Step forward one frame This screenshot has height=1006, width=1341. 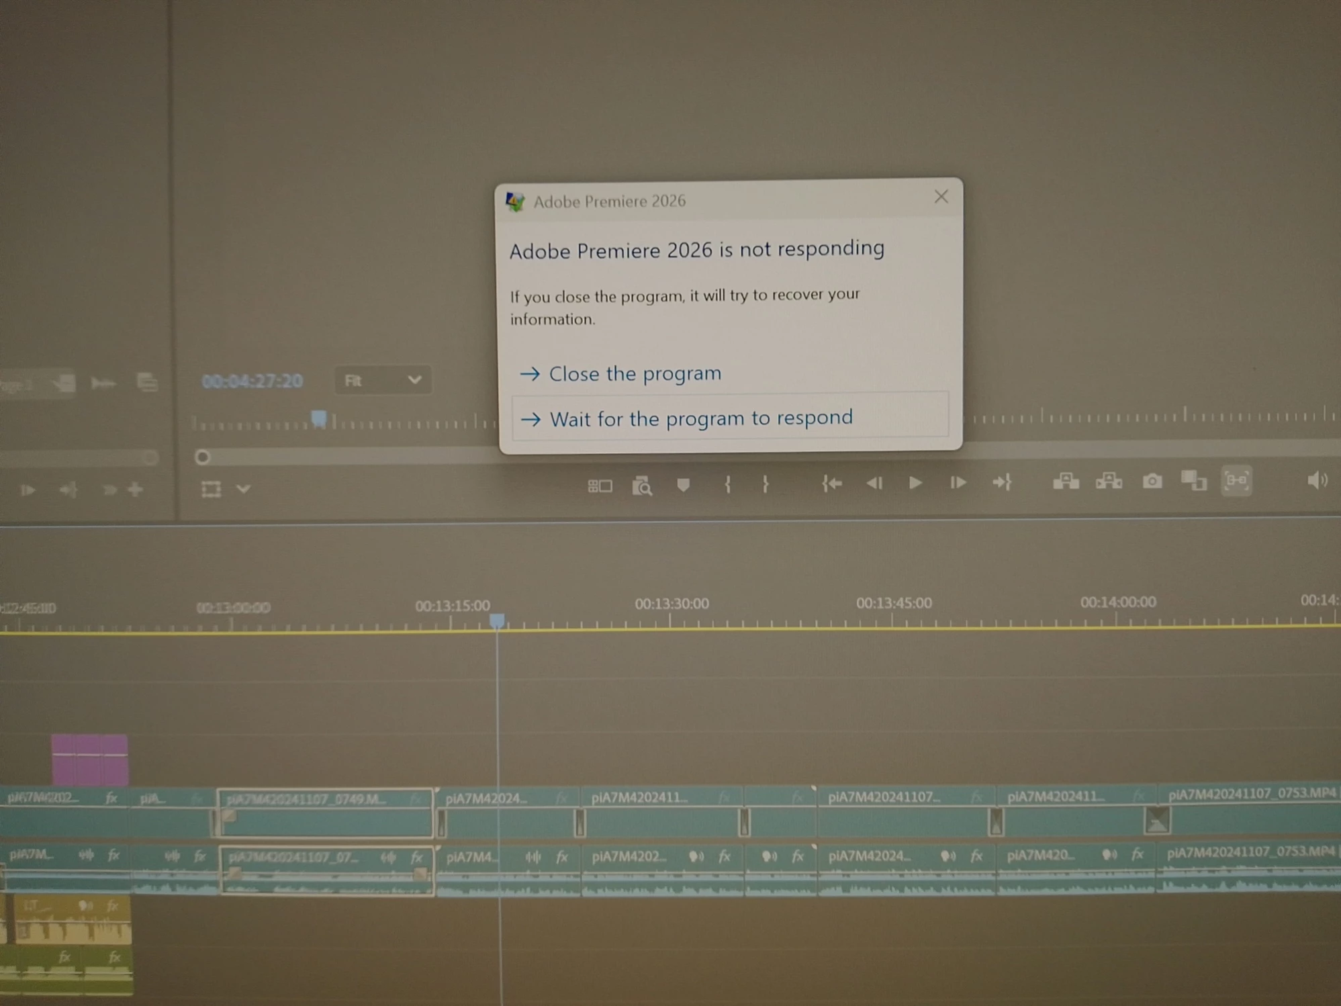958,482
